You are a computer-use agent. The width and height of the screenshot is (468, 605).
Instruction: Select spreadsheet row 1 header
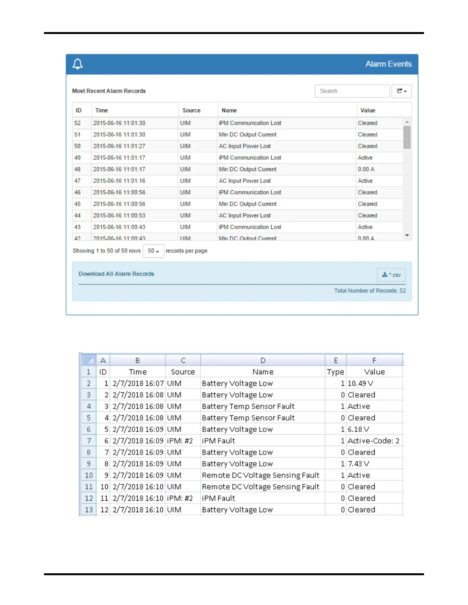tap(89, 372)
